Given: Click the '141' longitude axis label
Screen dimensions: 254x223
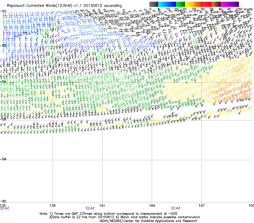Looking at the screenshot, I should tap(102, 206).
